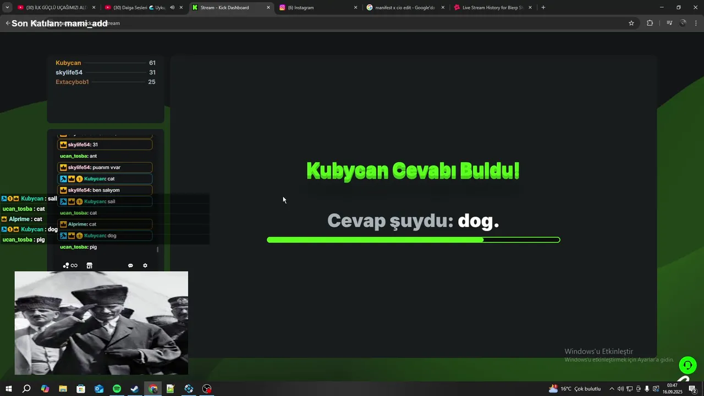Show hidden system tray icons
This screenshot has width=704, height=396.
(612, 389)
